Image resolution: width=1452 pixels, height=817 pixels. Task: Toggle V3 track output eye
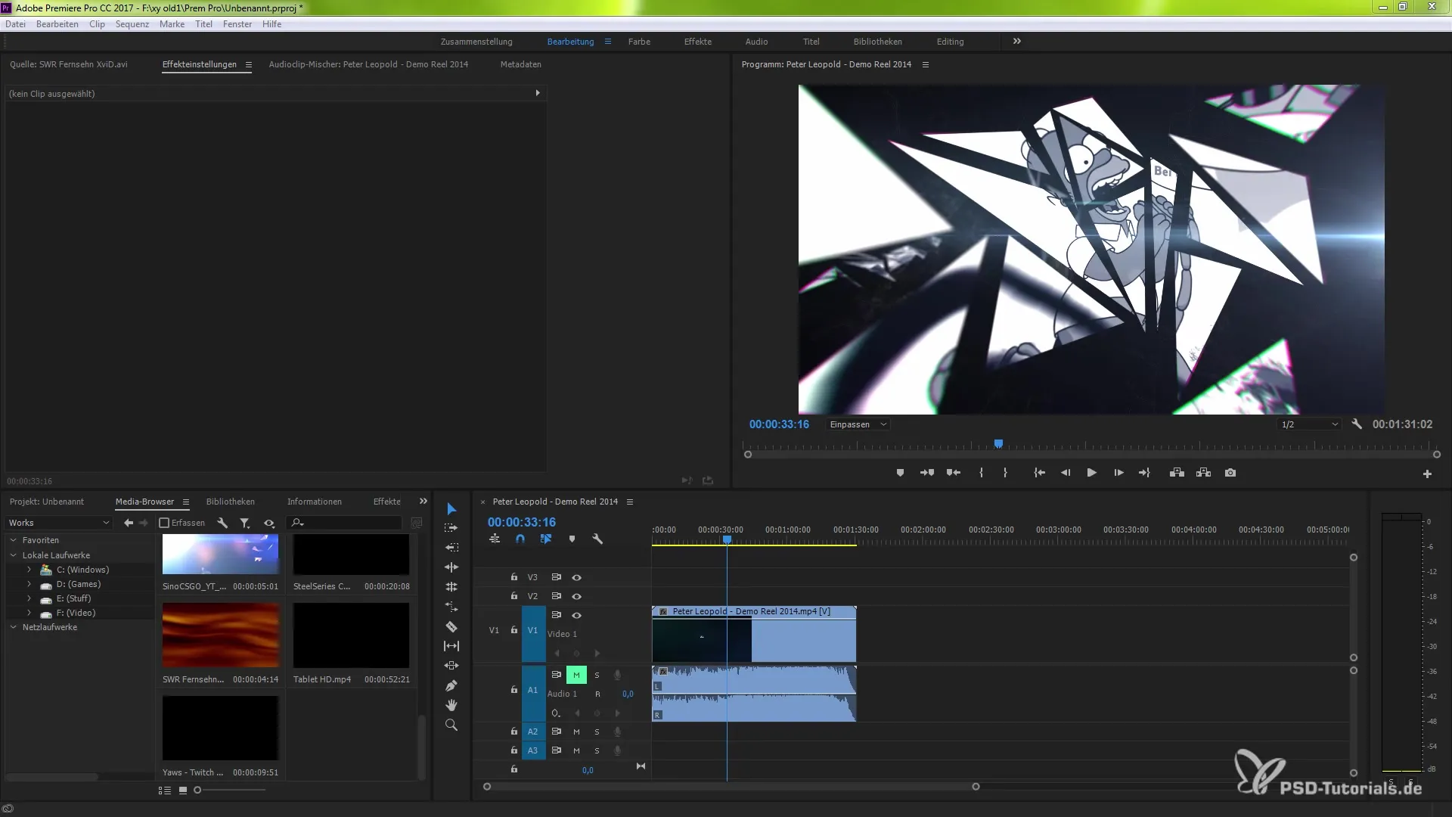[576, 577]
